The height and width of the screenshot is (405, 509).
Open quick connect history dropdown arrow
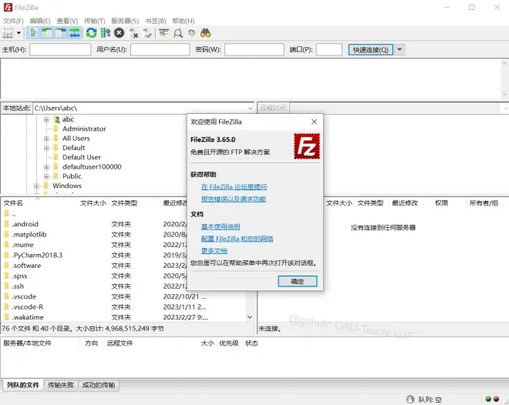click(x=400, y=49)
